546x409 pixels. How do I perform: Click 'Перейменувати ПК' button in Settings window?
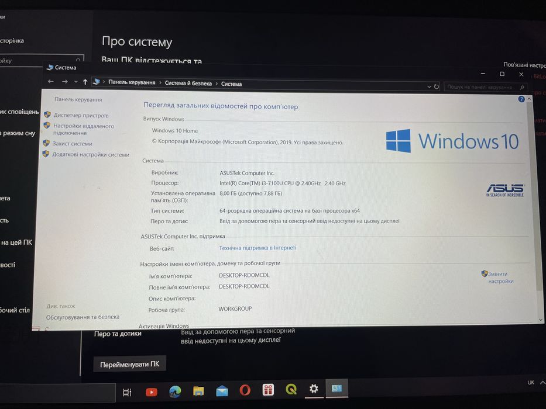(129, 365)
